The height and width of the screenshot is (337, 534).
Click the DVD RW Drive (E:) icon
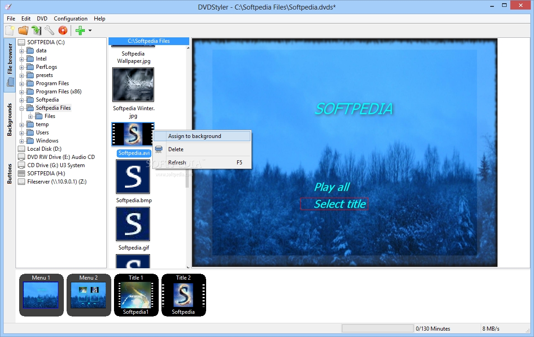[21, 157]
